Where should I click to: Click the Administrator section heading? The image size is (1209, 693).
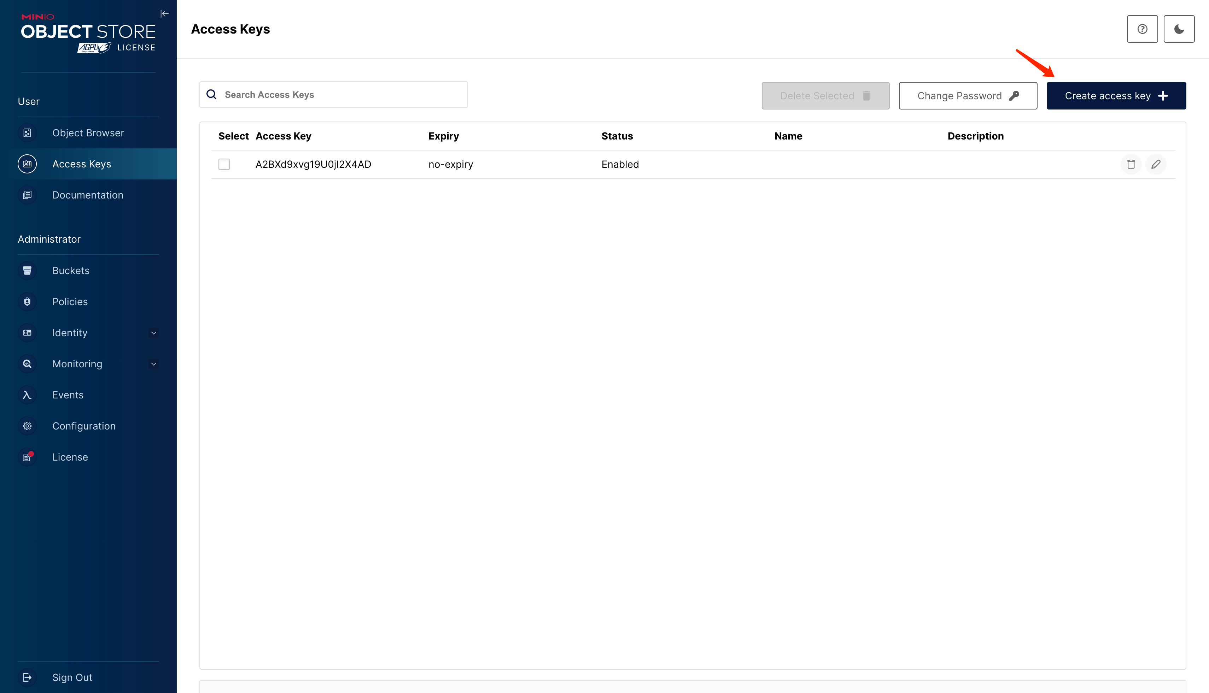[49, 239]
